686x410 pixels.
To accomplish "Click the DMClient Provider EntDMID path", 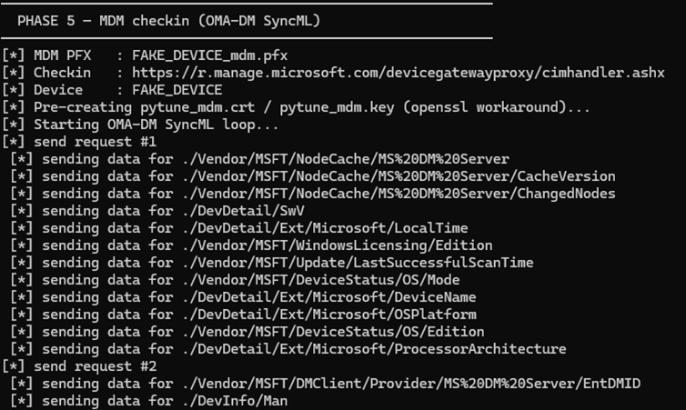I will (x=411, y=384).
